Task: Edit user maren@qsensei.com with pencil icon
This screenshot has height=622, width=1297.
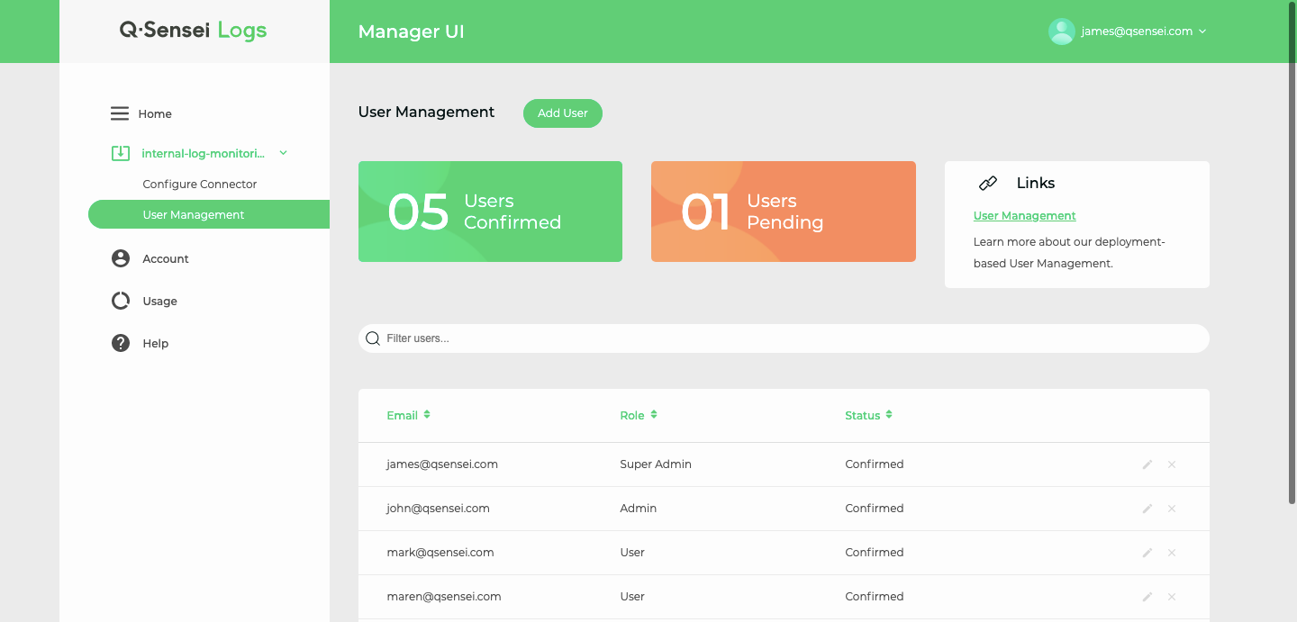Action: coord(1147,597)
